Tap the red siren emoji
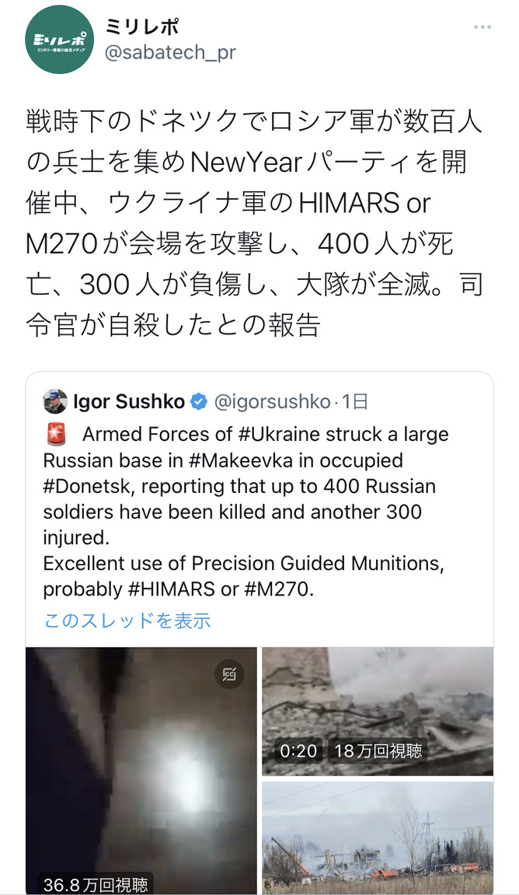Viewport: 519px width, 895px height. [x=56, y=434]
